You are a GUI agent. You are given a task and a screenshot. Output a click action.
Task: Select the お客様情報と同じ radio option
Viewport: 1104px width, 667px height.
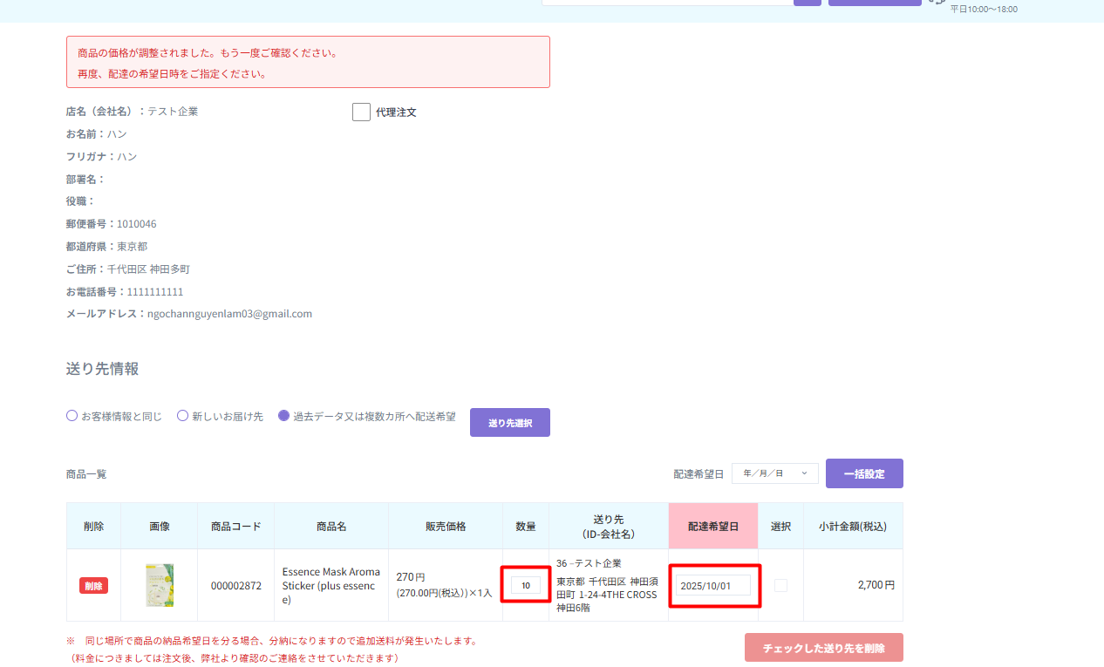point(72,416)
